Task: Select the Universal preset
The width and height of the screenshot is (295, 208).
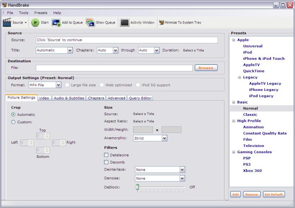Action: click(x=253, y=46)
